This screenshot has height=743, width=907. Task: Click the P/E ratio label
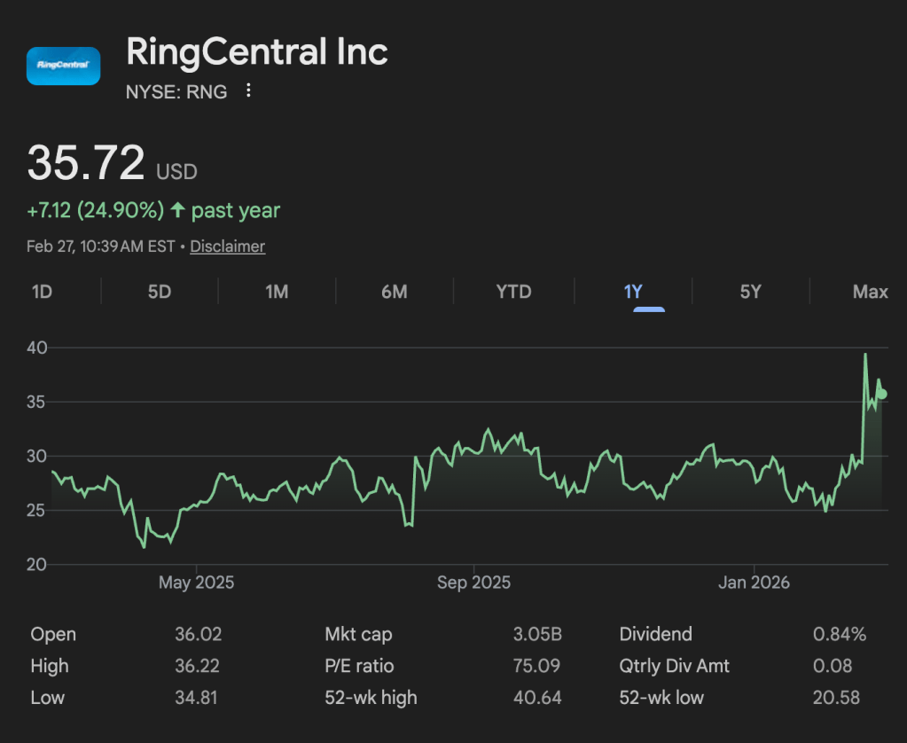359,666
